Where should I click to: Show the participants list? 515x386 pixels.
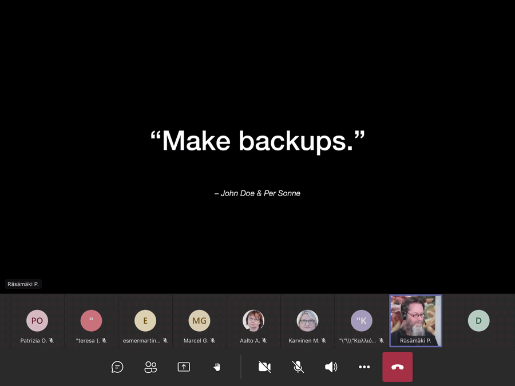point(150,367)
